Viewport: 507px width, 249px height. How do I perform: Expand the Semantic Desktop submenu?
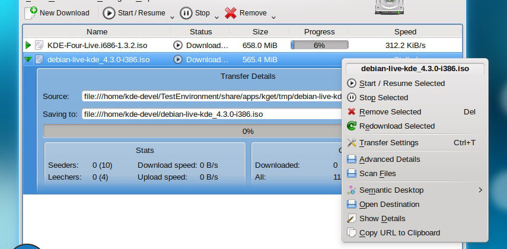tap(415, 190)
